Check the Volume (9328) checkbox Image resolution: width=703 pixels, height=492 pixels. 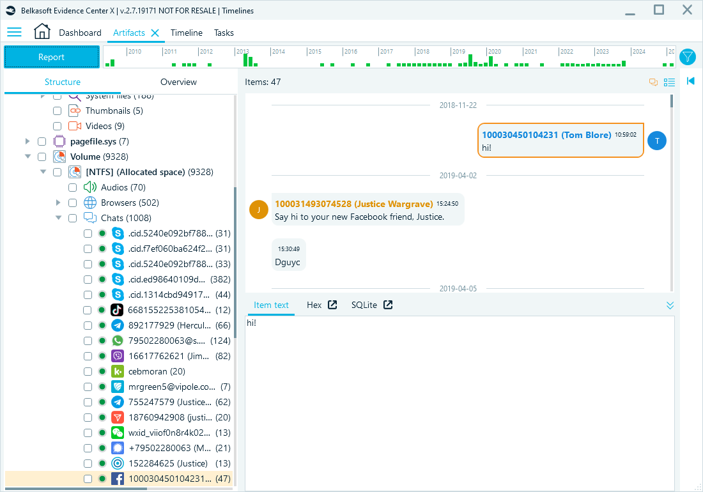(x=42, y=157)
